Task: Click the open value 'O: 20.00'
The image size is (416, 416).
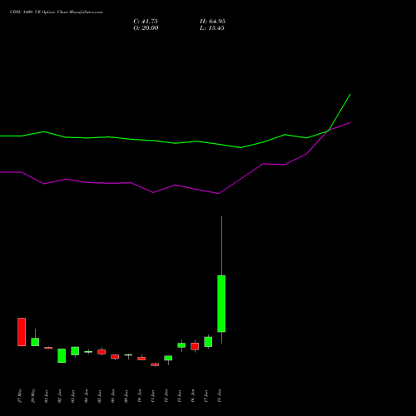Action: click(x=146, y=28)
